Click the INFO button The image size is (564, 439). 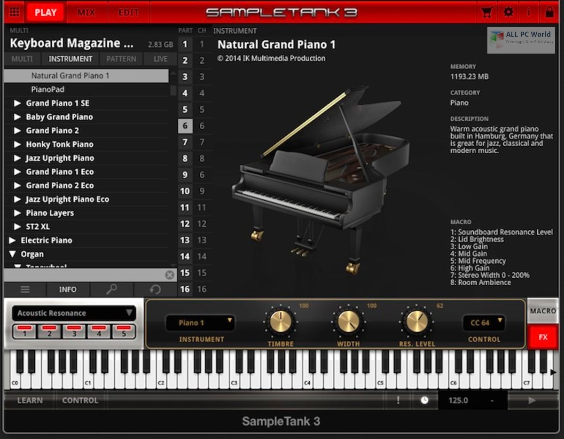68,290
